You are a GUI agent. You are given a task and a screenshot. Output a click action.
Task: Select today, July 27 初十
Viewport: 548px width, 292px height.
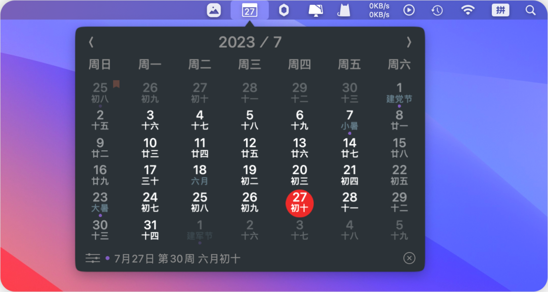point(299,203)
